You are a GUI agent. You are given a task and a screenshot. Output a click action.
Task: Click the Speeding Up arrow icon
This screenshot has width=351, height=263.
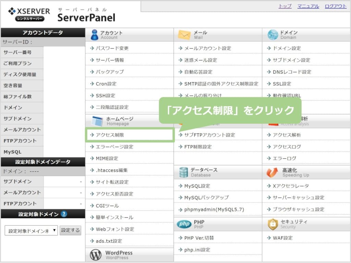pos(273,172)
